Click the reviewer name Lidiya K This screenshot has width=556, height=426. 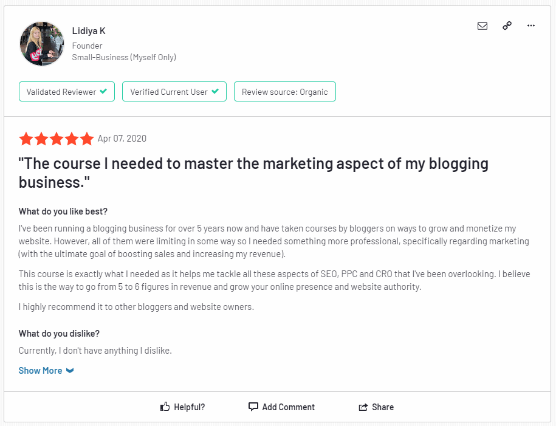89,31
